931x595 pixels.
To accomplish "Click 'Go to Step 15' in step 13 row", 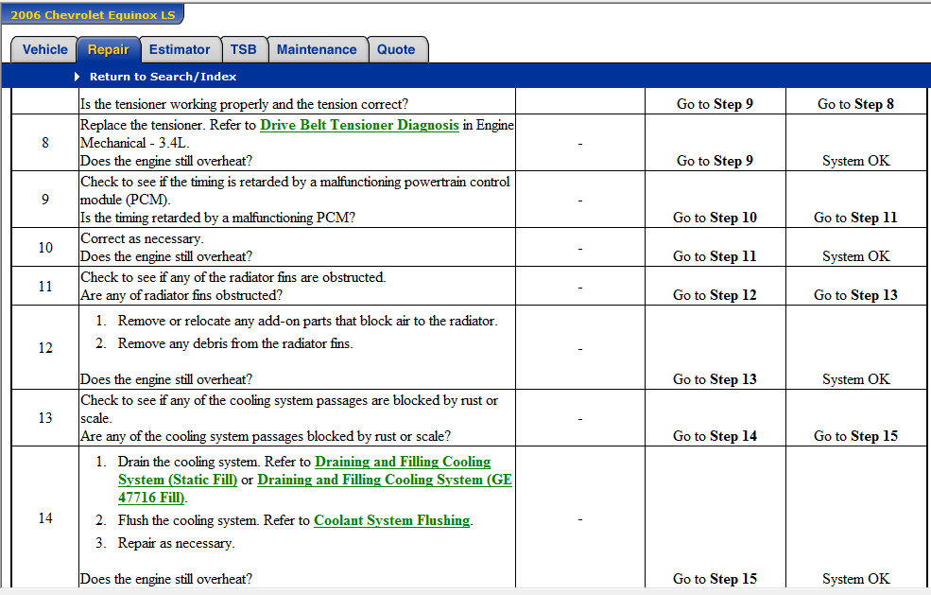I will [x=855, y=436].
